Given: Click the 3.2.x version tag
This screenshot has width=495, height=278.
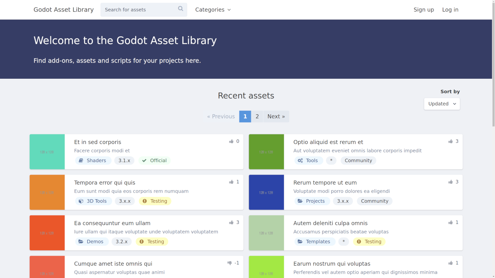Looking at the screenshot, I should click(122, 242).
